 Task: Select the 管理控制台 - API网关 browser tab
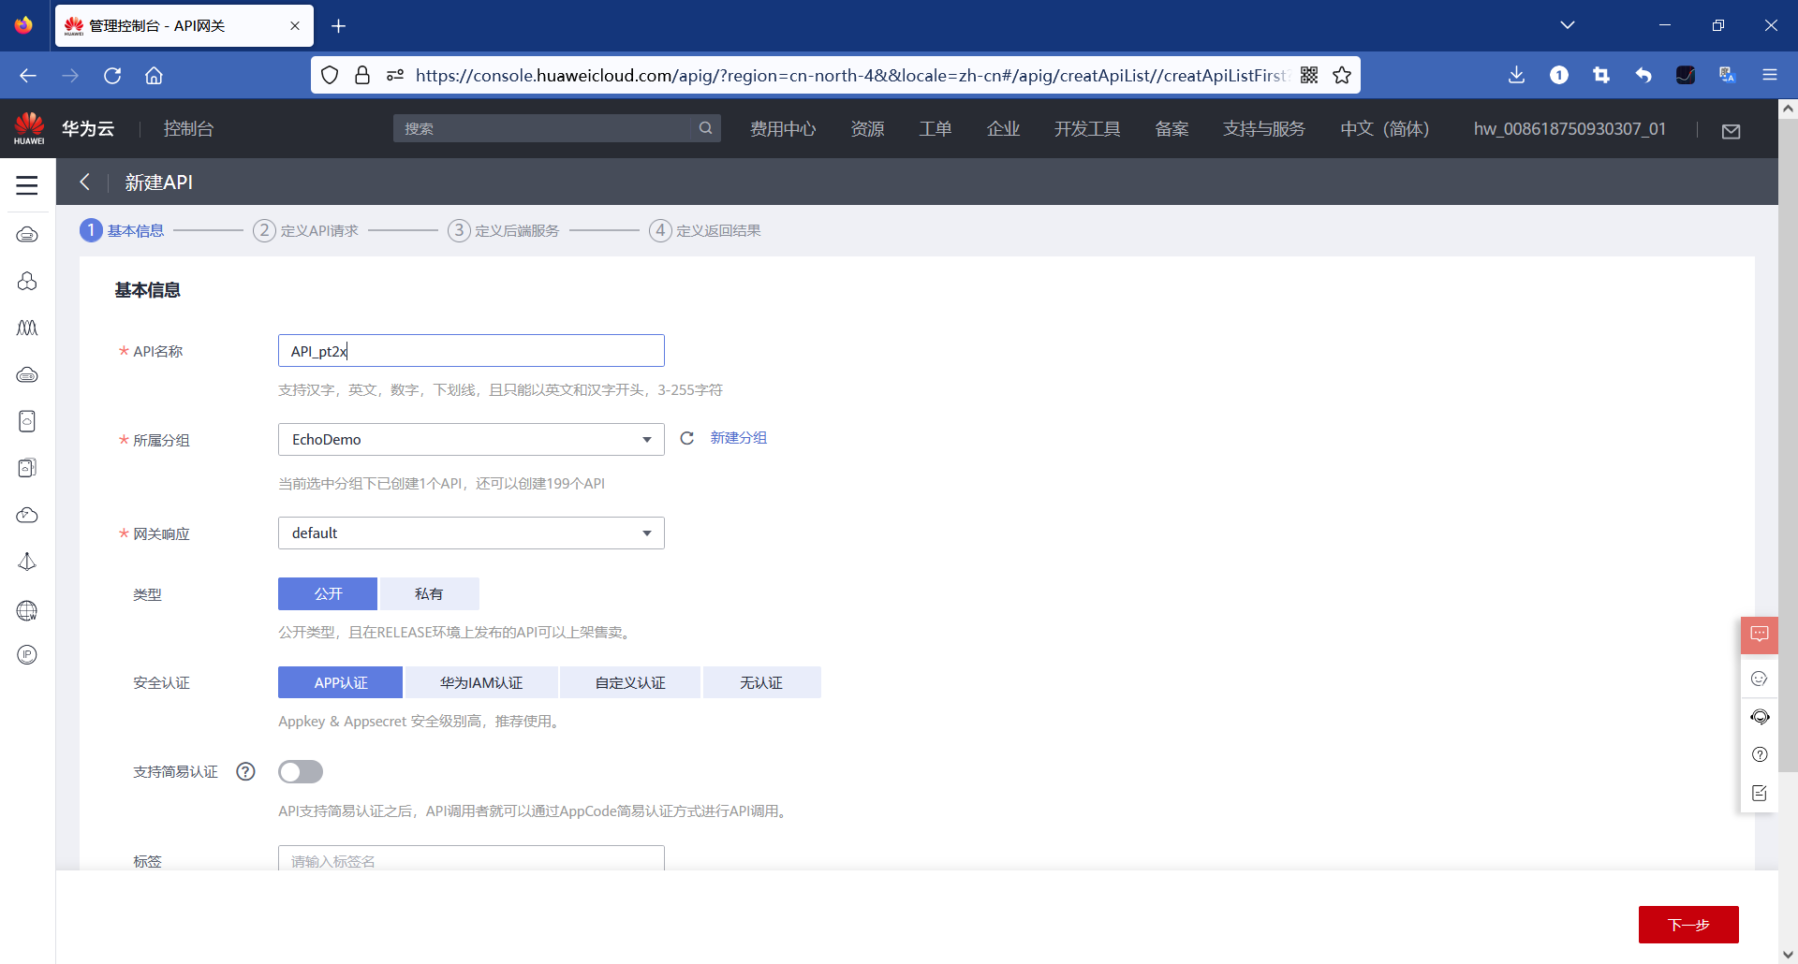[184, 26]
